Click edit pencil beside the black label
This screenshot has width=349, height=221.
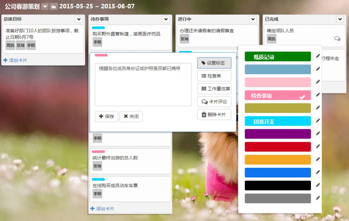click(318, 185)
